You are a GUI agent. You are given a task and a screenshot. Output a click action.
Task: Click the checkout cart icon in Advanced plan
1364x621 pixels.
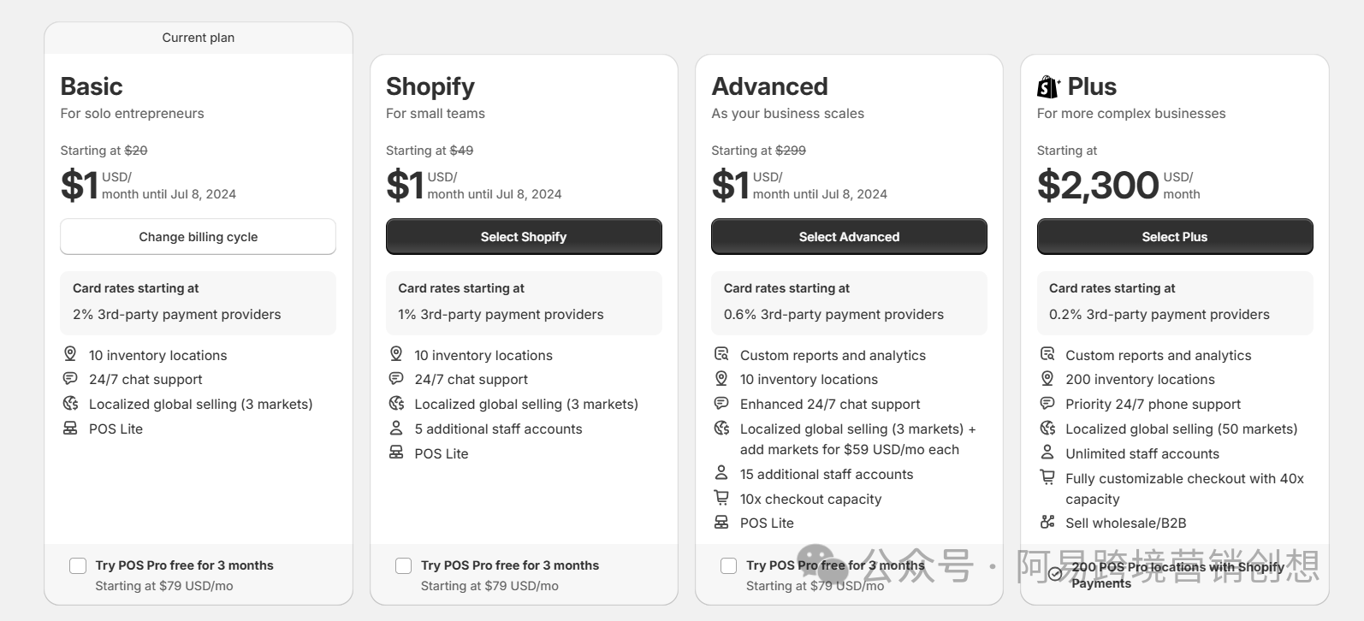pyautogui.click(x=721, y=498)
